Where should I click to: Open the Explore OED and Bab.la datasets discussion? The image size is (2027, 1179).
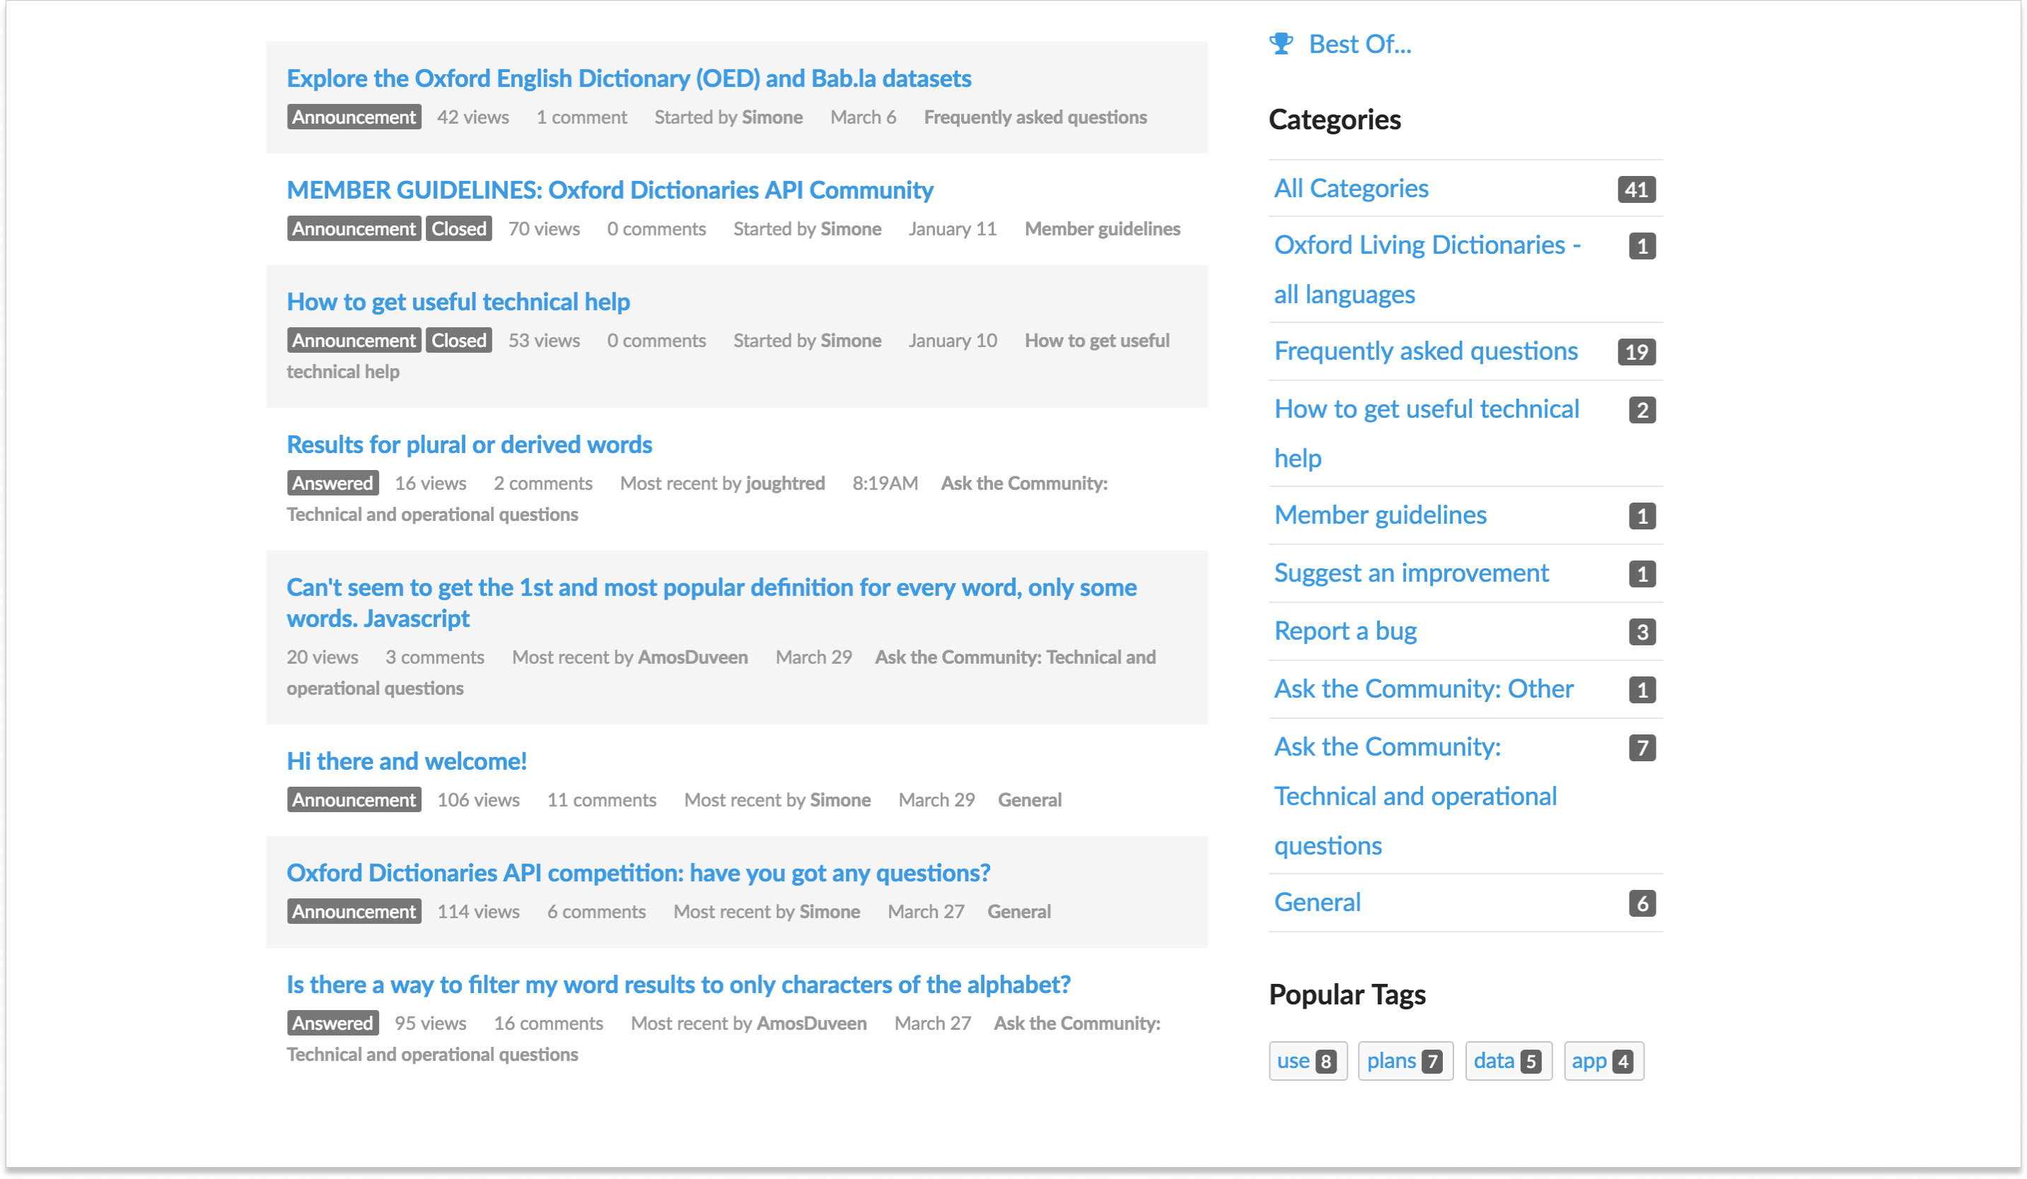(x=629, y=78)
